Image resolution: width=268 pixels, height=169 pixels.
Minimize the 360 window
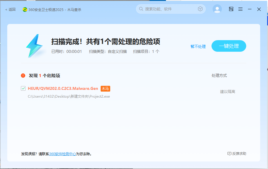pyautogui.click(x=250, y=9)
